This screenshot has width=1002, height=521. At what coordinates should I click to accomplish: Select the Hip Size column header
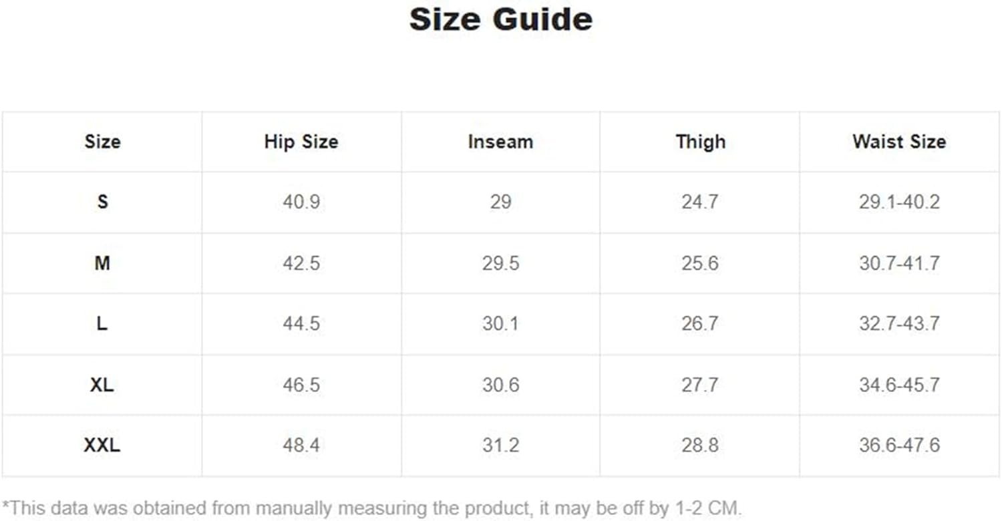pos(301,142)
